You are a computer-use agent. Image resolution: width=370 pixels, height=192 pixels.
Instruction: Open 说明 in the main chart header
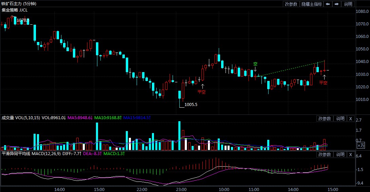[x=348, y=4]
